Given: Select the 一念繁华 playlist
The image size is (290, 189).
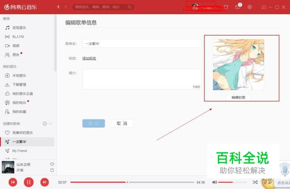Looking at the screenshot, I should (x=28, y=142).
